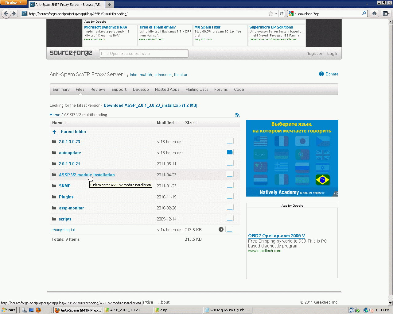Click the info icon beside changelog.txt

point(221,229)
